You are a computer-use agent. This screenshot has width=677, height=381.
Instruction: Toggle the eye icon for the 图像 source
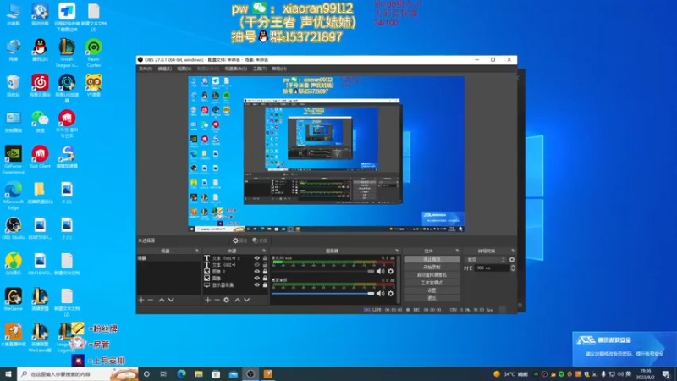click(257, 279)
